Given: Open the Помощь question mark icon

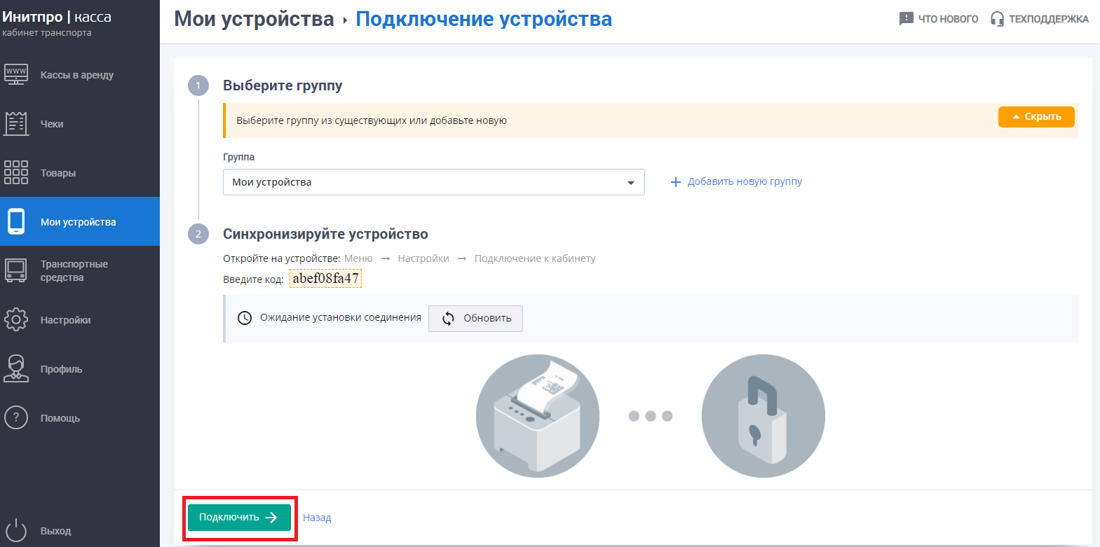Looking at the screenshot, I should coord(16,417).
